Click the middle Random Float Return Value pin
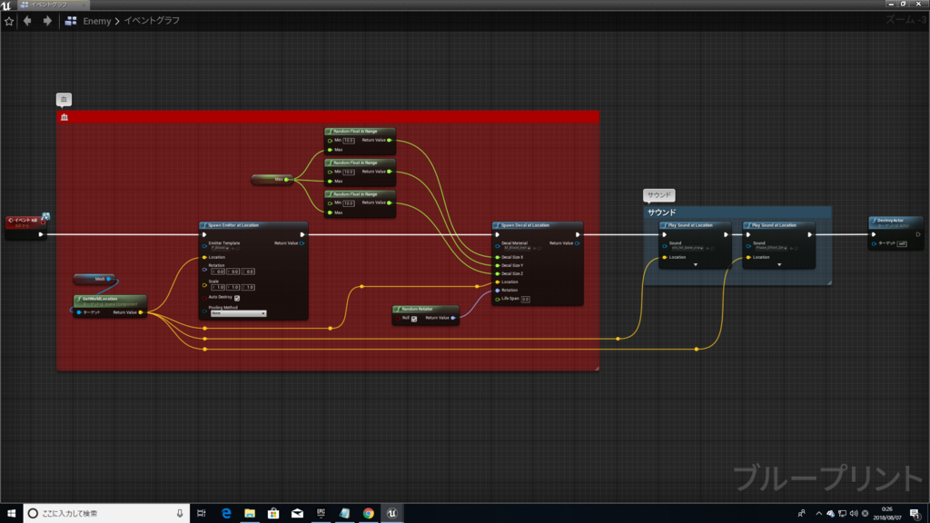930x523 pixels. [389, 172]
